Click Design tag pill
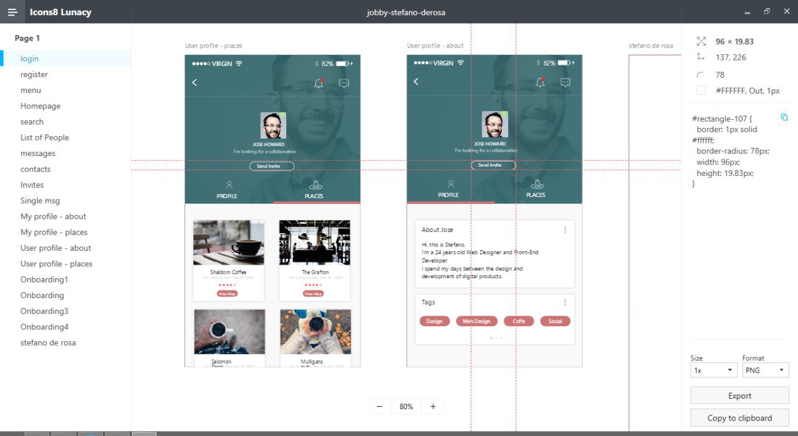The height and width of the screenshot is (436, 798). (x=435, y=321)
